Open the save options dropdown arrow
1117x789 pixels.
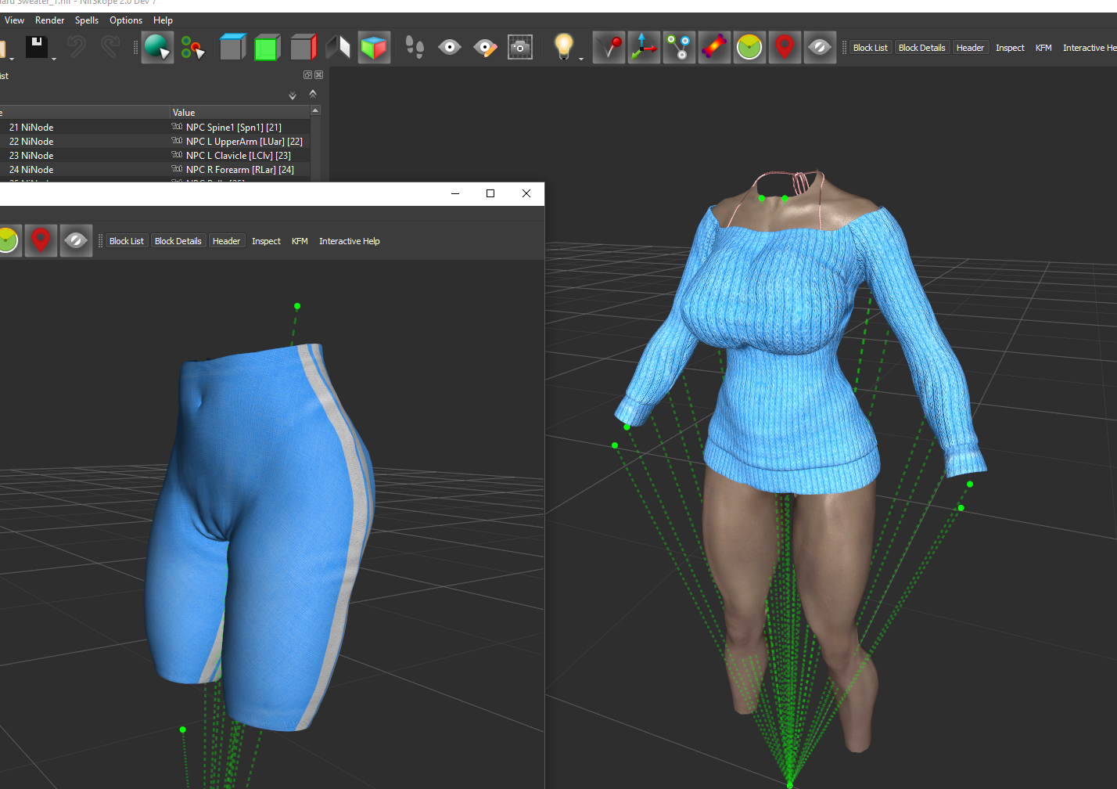54,59
